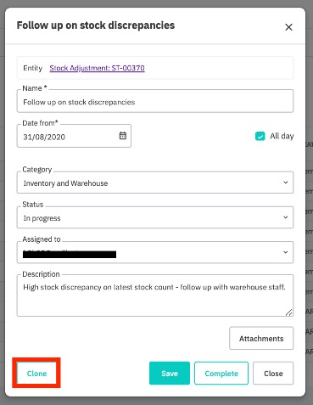Viewport: 313px width, 405px height.
Task: Open the Stock Adjustment: ST-00370 link
Action: (x=97, y=68)
